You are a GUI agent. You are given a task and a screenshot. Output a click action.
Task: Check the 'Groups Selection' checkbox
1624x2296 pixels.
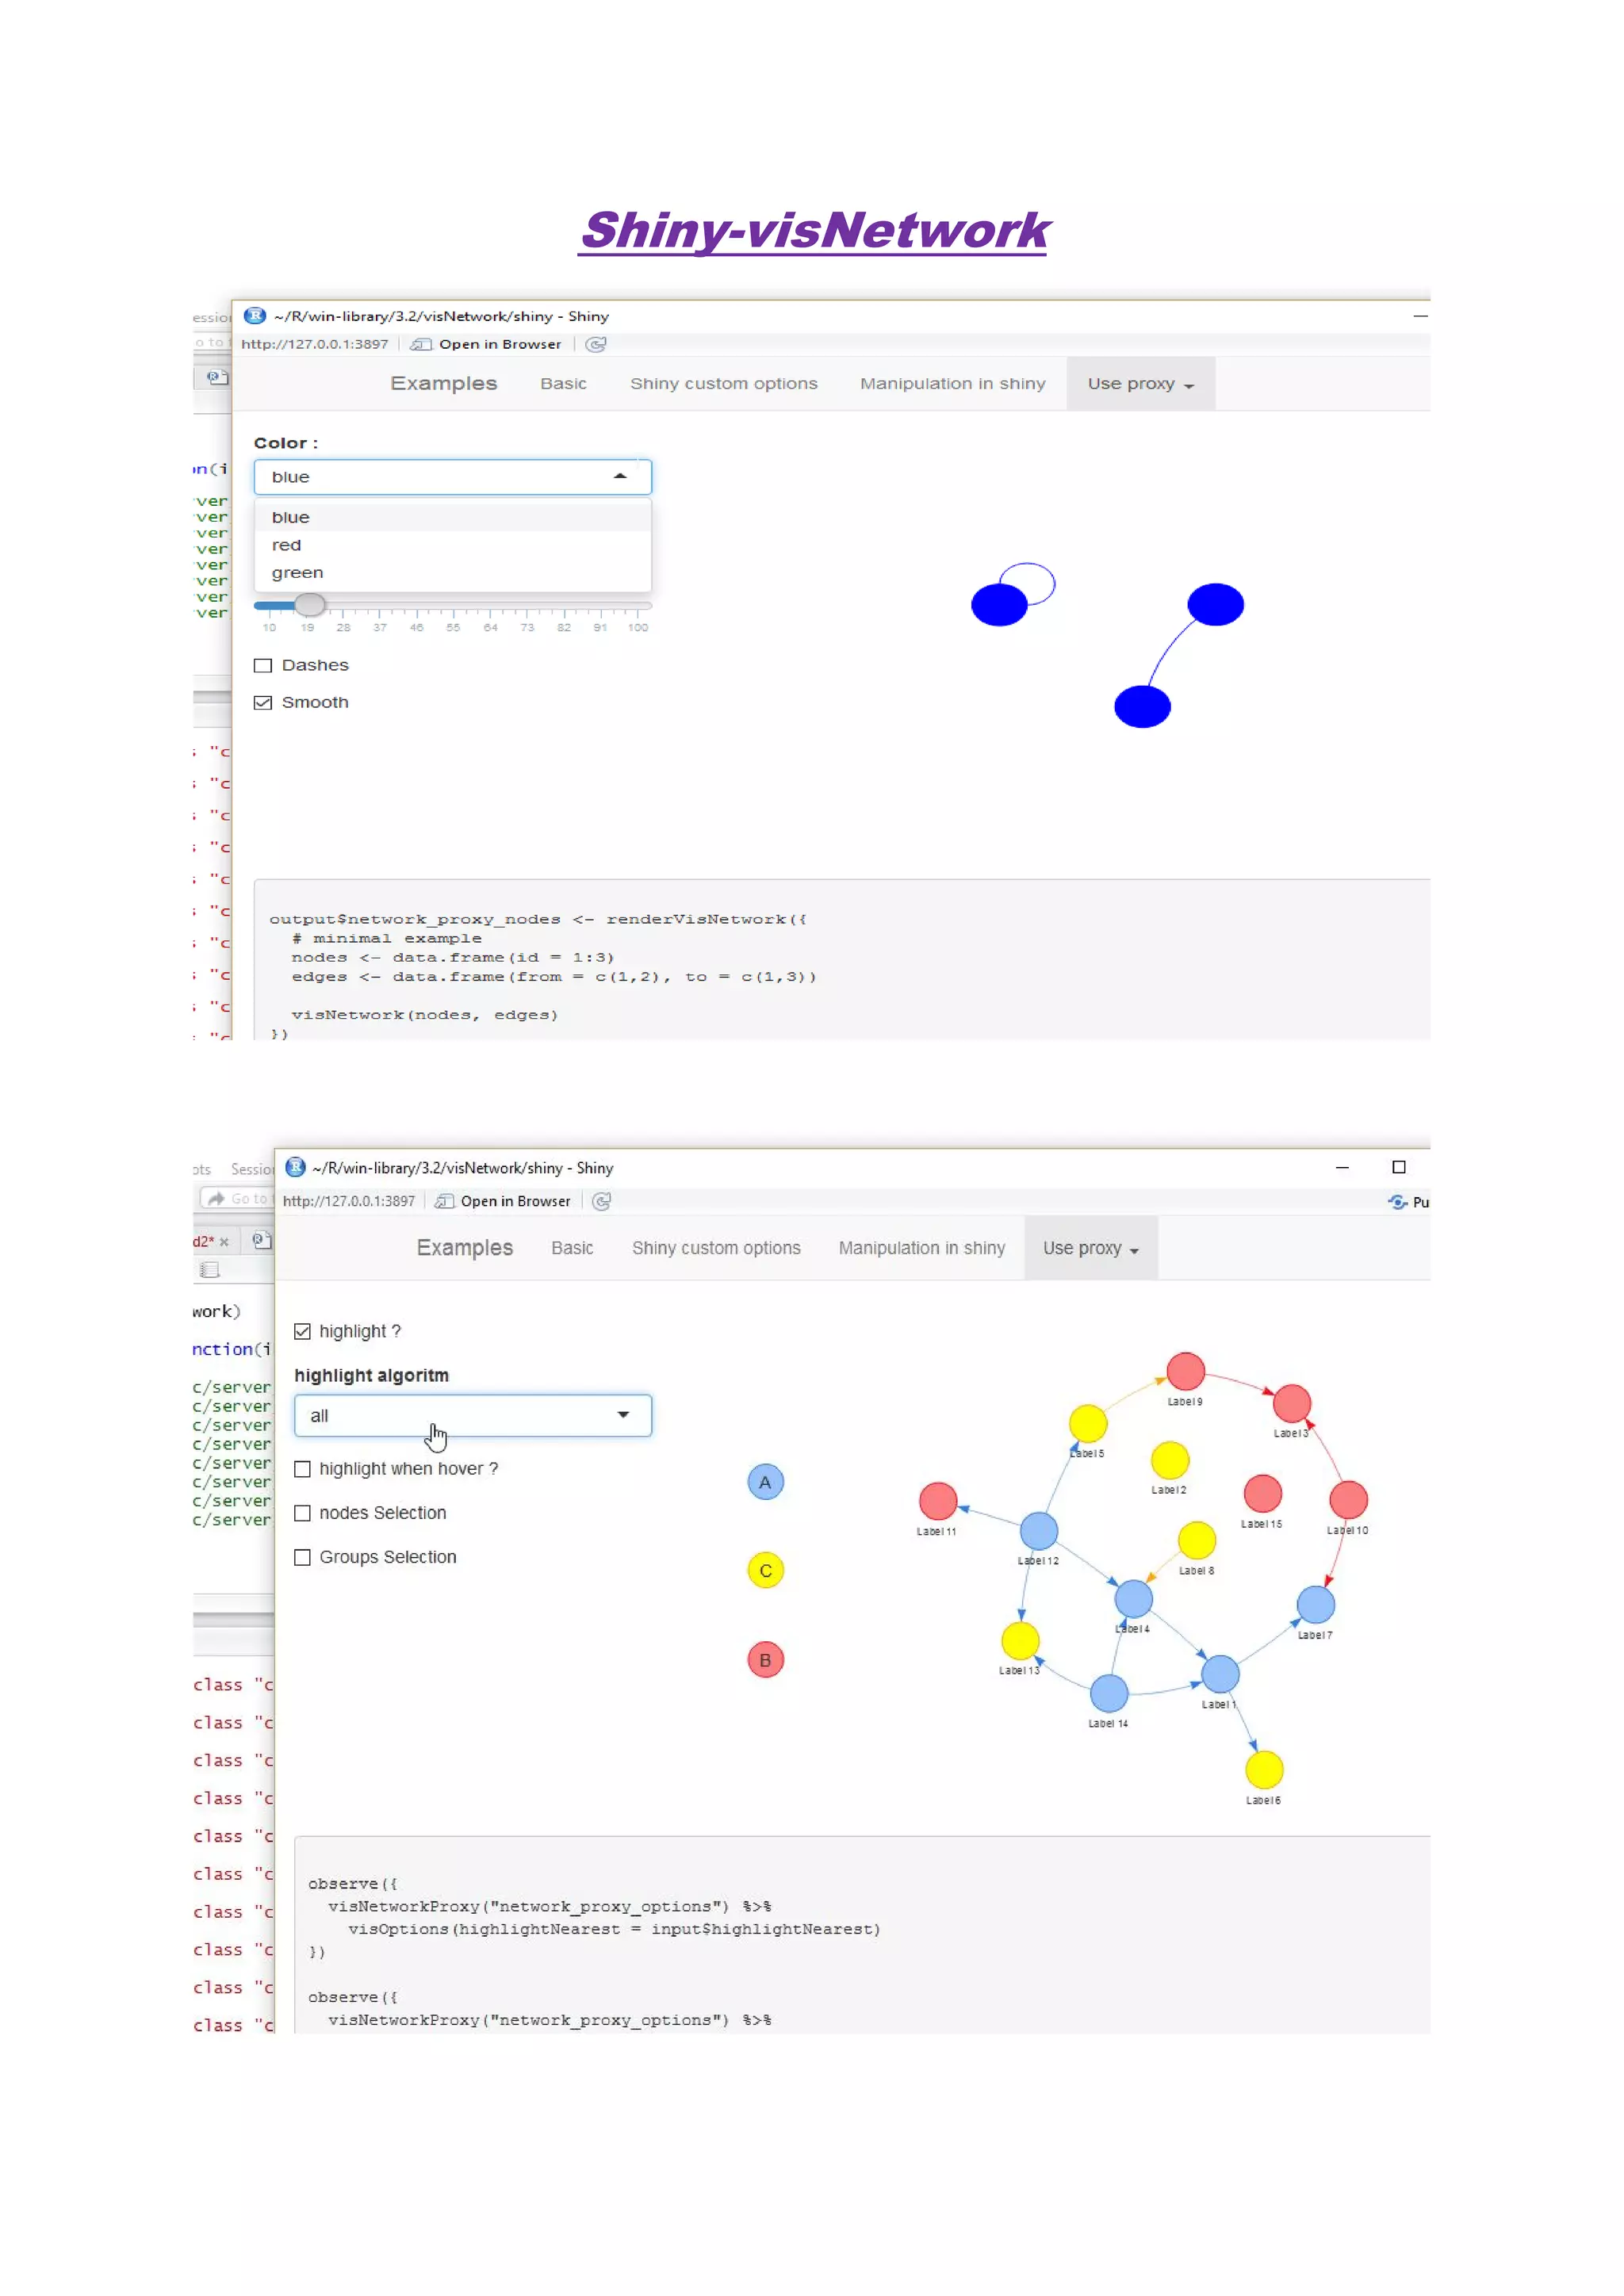click(302, 1557)
